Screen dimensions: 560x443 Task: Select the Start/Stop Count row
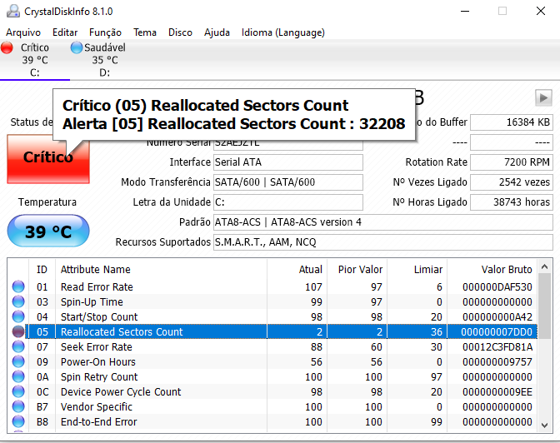coord(272,316)
